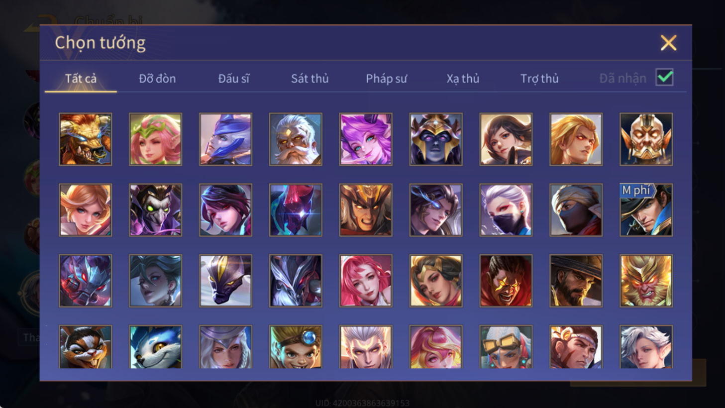Pick the pink-haired elf girl with green crown
Screen dimensions: 725x408
click(x=155, y=139)
